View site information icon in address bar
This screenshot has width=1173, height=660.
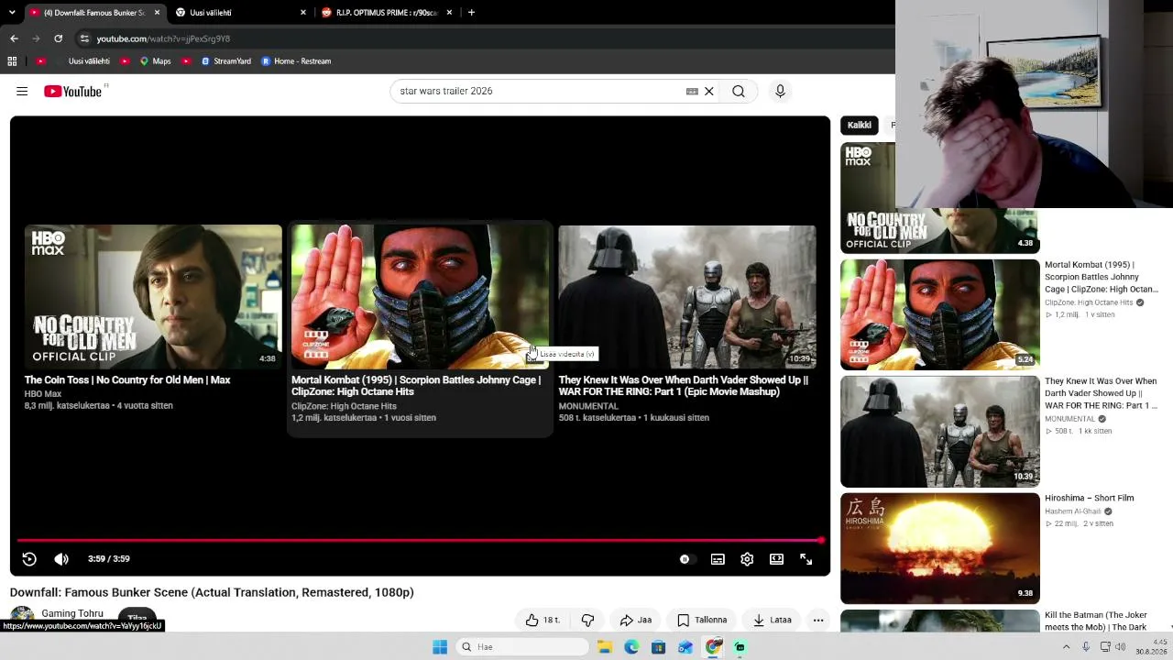(x=84, y=38)
